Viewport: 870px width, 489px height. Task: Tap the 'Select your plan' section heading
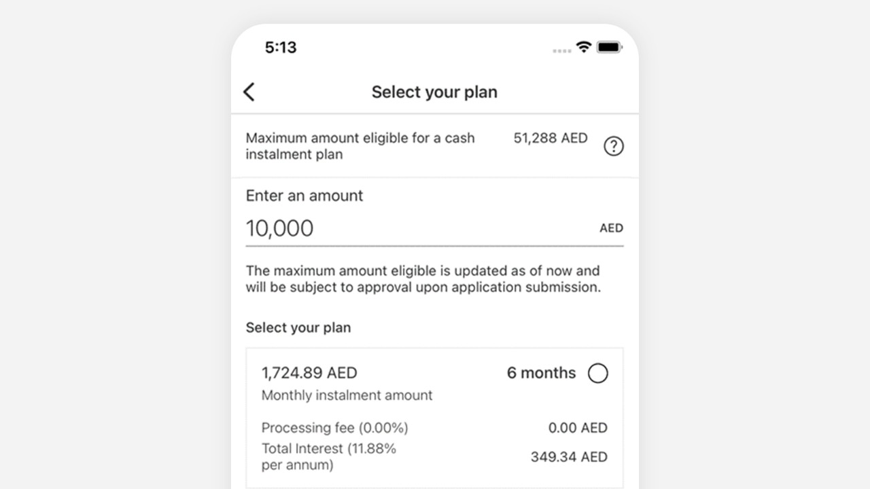click(x=298, y=327)
